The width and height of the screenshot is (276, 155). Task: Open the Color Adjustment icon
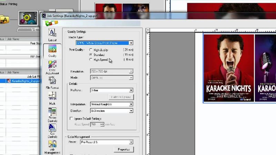(x=52, y=68)
